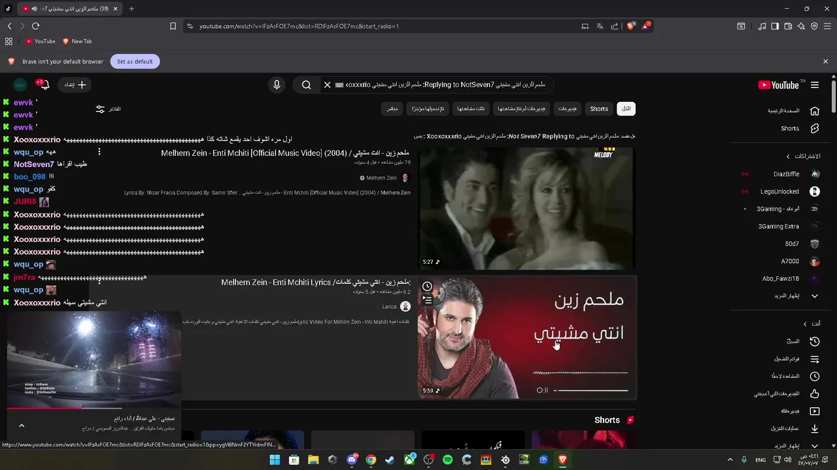Viewport: 837px width, 470px height.
Task: Open downloads (عمليات التنزيل) icon
Action: [815, 429]
